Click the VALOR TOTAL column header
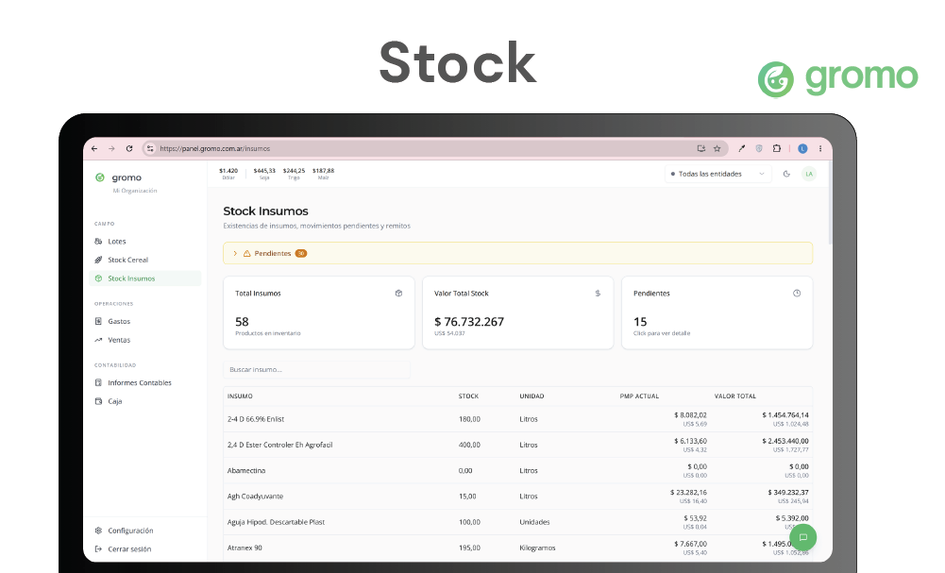Image resolution: width=945 pixels, height=573 pixels. [734, 396]
